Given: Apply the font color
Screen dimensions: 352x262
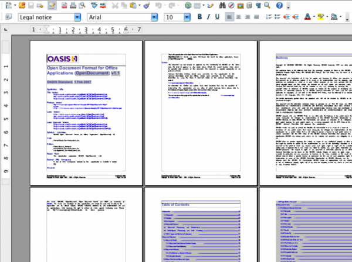Looking at the screenshot, I should pos(307,17).
